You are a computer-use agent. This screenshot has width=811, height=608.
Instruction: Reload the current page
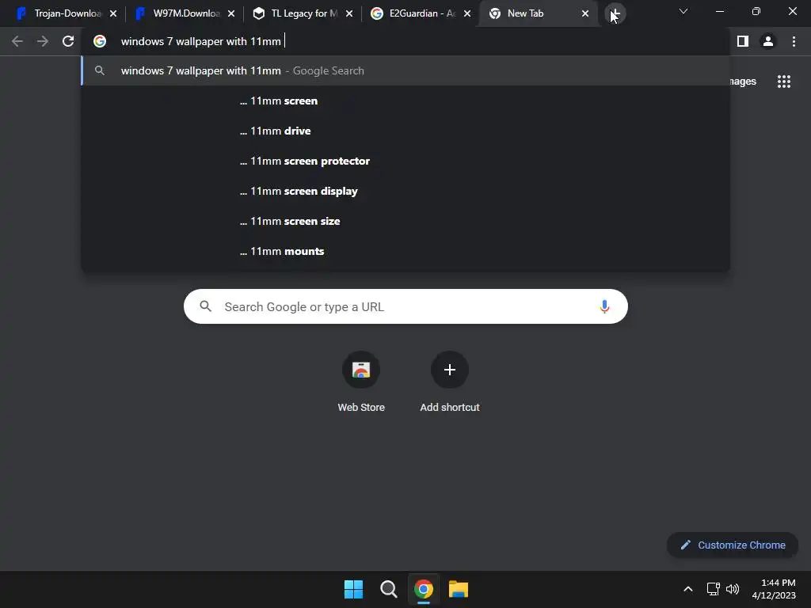click(68, 41)
